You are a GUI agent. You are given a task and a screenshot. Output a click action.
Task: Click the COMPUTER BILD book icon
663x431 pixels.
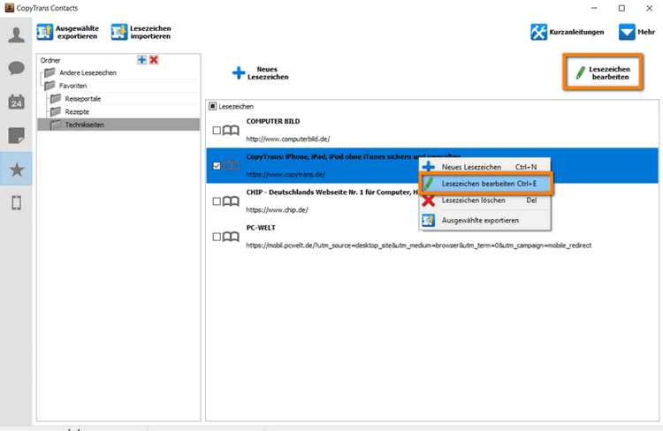click(x=231, y=131)
